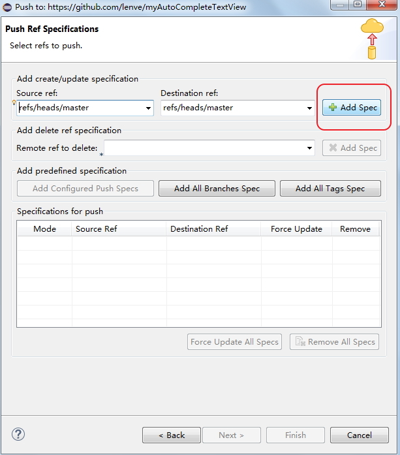Open the help question mark icon
This screenshot has height=455, width=400.
click(x=18, y=434)
